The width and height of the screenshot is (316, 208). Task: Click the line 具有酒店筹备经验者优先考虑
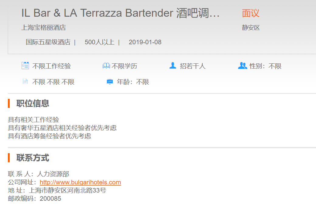click(x=50, y=136)
